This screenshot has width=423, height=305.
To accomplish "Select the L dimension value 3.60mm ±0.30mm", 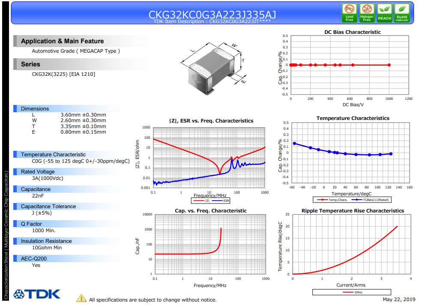I will click(83, 115).
